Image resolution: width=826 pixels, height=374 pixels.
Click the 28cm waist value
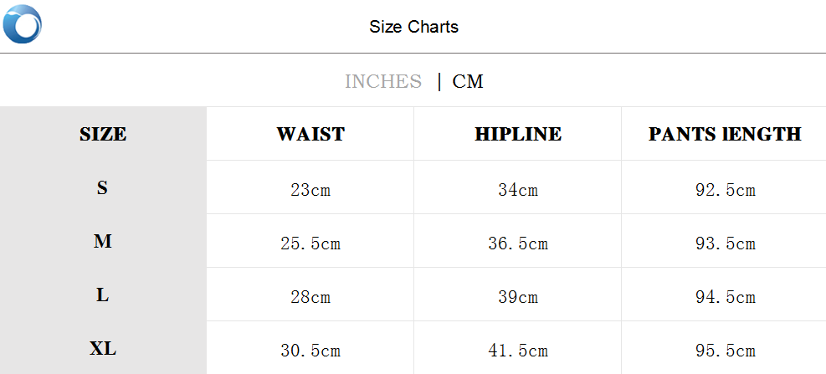(310, 297)
